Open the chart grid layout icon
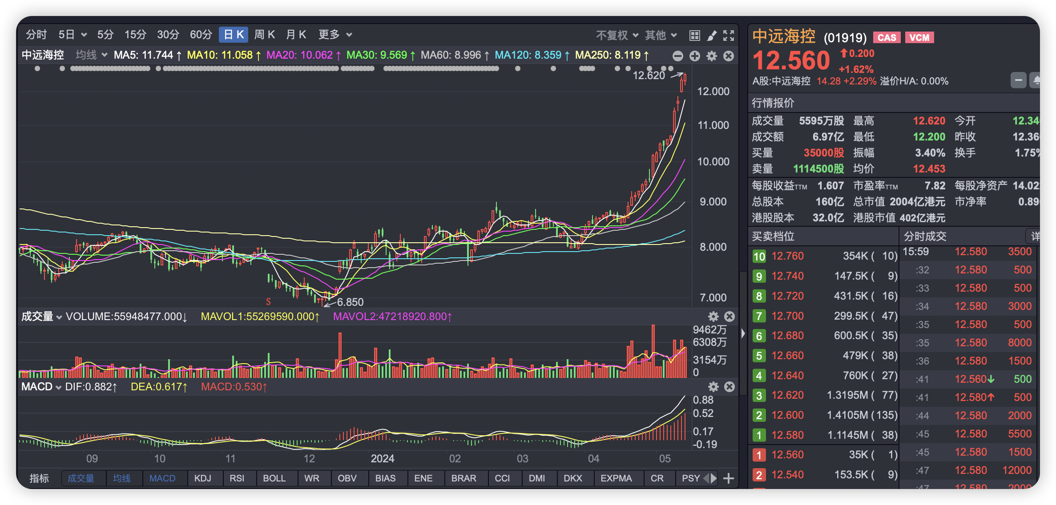Viewport: 1056px width, 505px height. point(694,36)
